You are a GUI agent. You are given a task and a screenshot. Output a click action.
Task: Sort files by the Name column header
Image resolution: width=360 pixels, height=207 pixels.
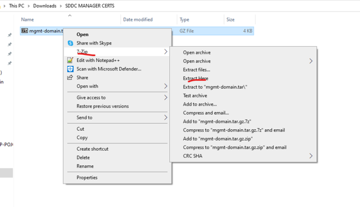(x=27, y=19)
